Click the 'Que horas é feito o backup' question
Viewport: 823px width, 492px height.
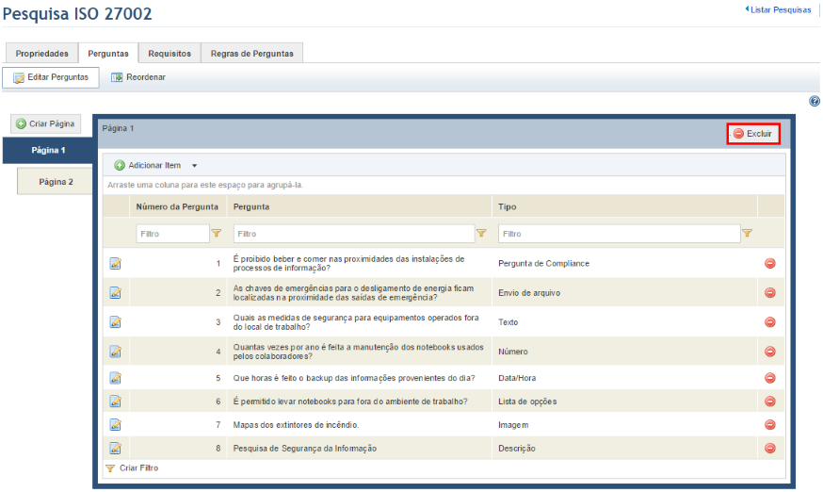click(x=354, y=378)
